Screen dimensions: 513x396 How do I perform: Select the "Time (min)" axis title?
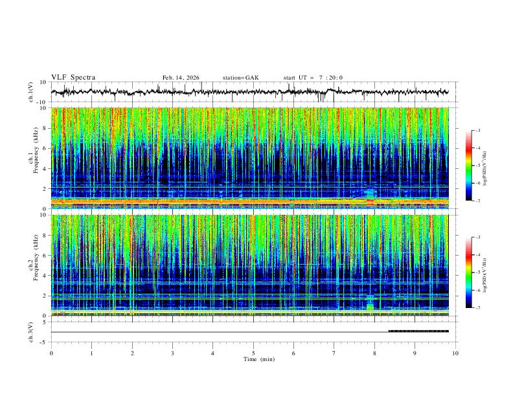tap(259, 359)
